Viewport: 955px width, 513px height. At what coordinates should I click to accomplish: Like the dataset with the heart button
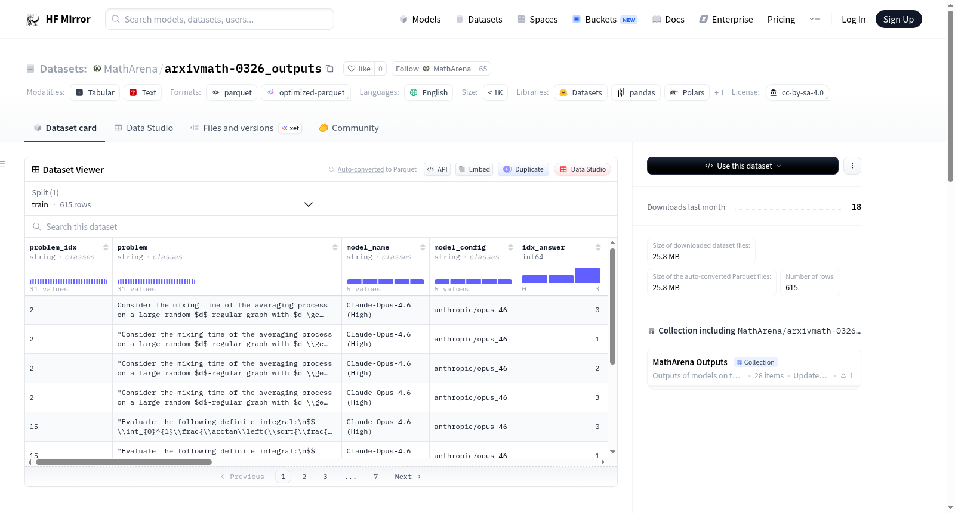pos(359,69)
